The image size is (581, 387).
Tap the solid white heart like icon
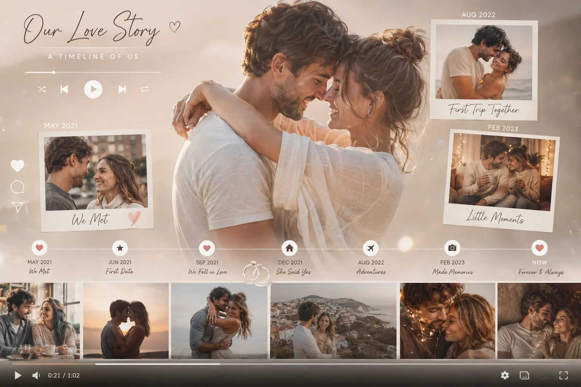(17, 166)
